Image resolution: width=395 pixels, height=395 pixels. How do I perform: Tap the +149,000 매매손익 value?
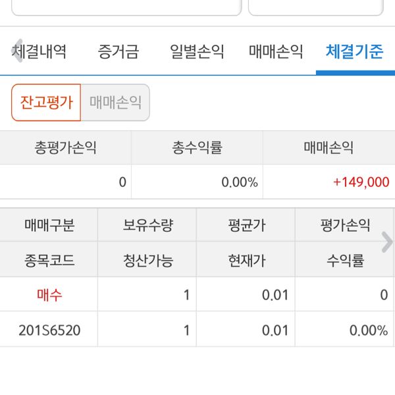pos(361,182)
